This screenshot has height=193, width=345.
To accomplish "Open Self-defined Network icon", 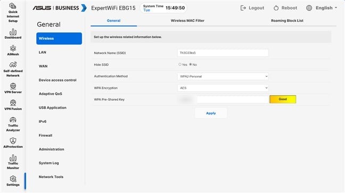I will (x=13, y=65).
